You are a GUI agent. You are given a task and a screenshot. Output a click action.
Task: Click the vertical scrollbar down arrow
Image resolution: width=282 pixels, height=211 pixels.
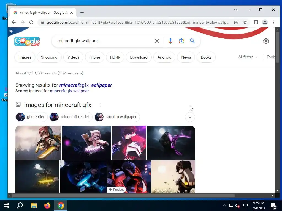tap(277, 191)
